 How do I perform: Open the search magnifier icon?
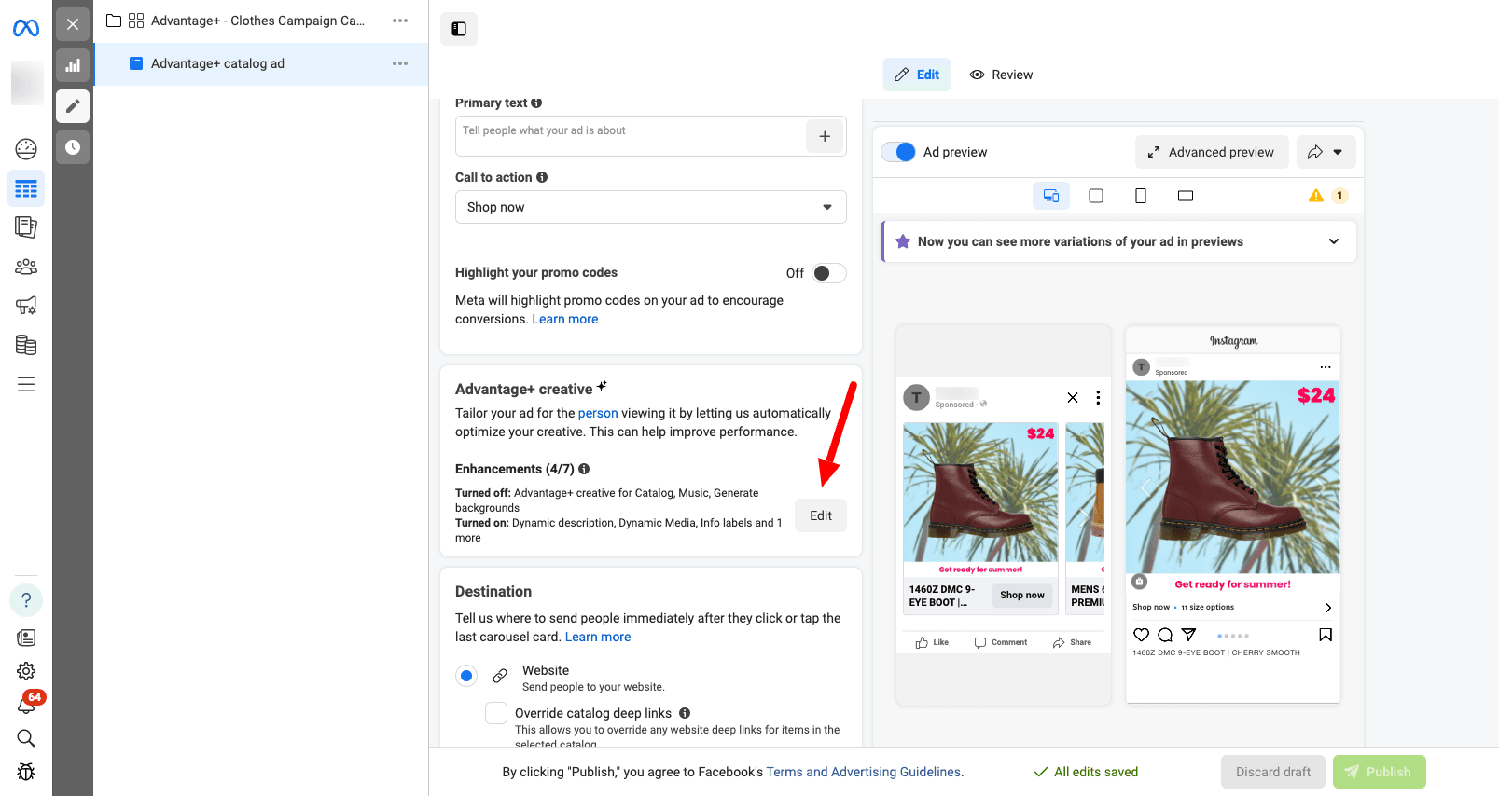26,738
